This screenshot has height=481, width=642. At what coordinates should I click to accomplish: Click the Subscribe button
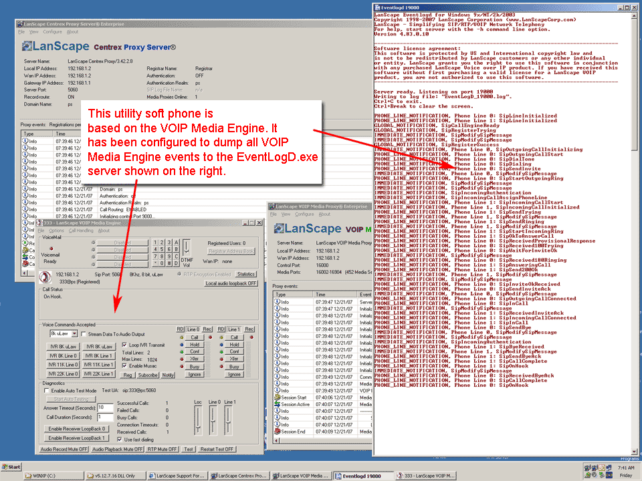click(x=147, y=375)
